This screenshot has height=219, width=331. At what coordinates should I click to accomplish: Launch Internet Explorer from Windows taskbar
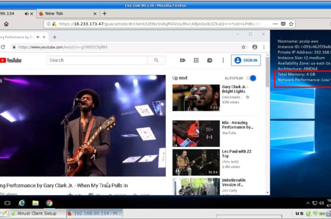coord(22,203)
